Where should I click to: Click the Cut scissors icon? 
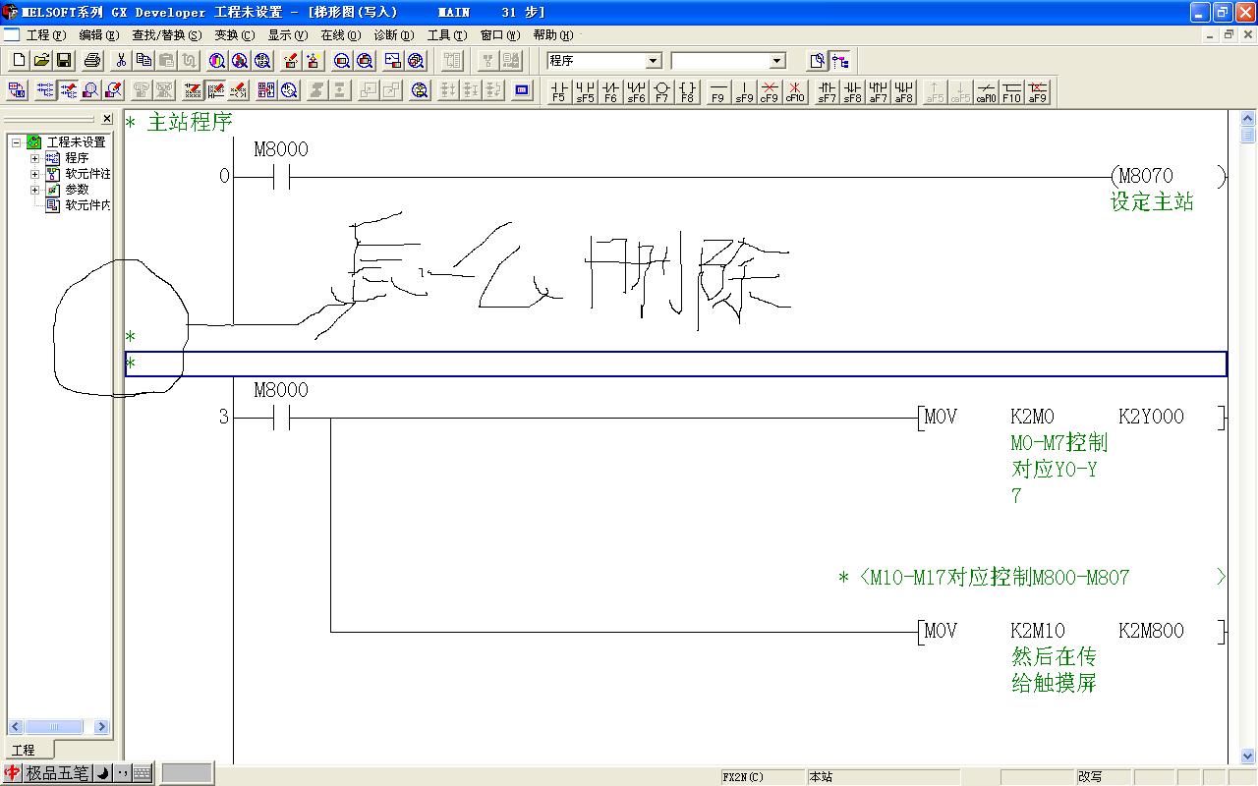point(120,61)
